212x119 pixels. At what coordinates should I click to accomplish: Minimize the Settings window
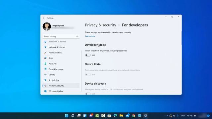click(166, 17)
